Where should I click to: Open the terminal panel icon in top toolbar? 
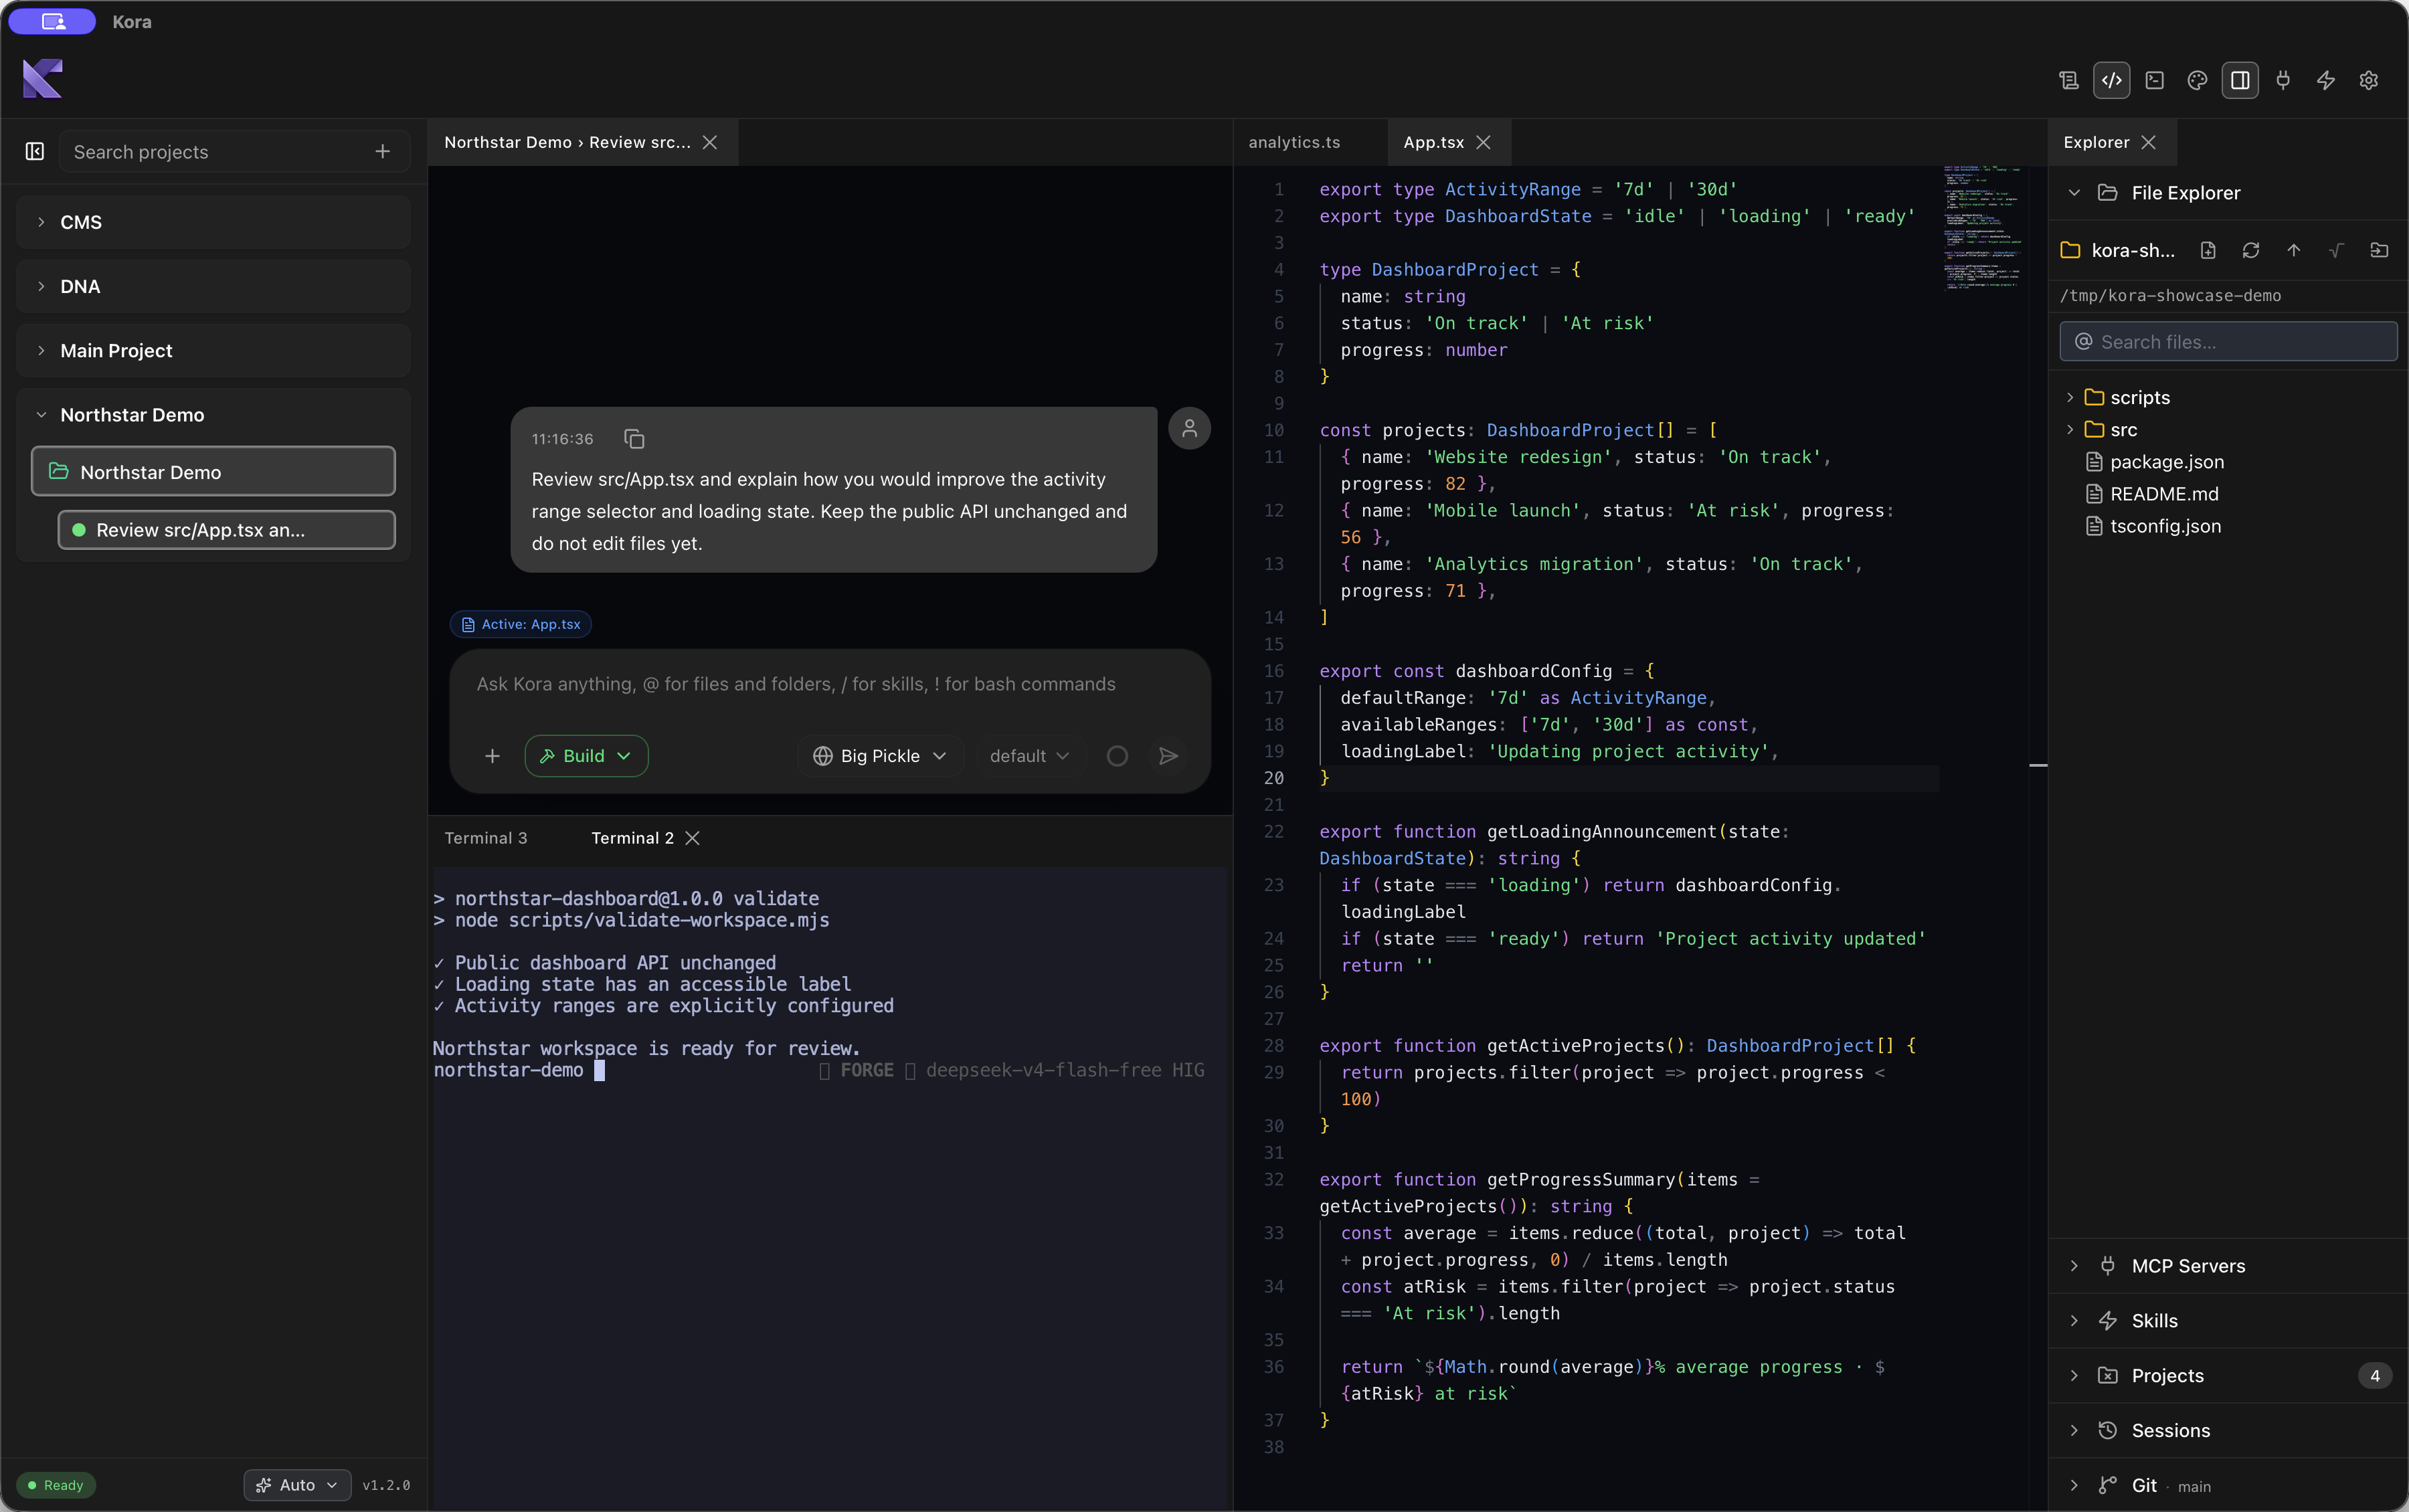click(x=2154, y=80)
